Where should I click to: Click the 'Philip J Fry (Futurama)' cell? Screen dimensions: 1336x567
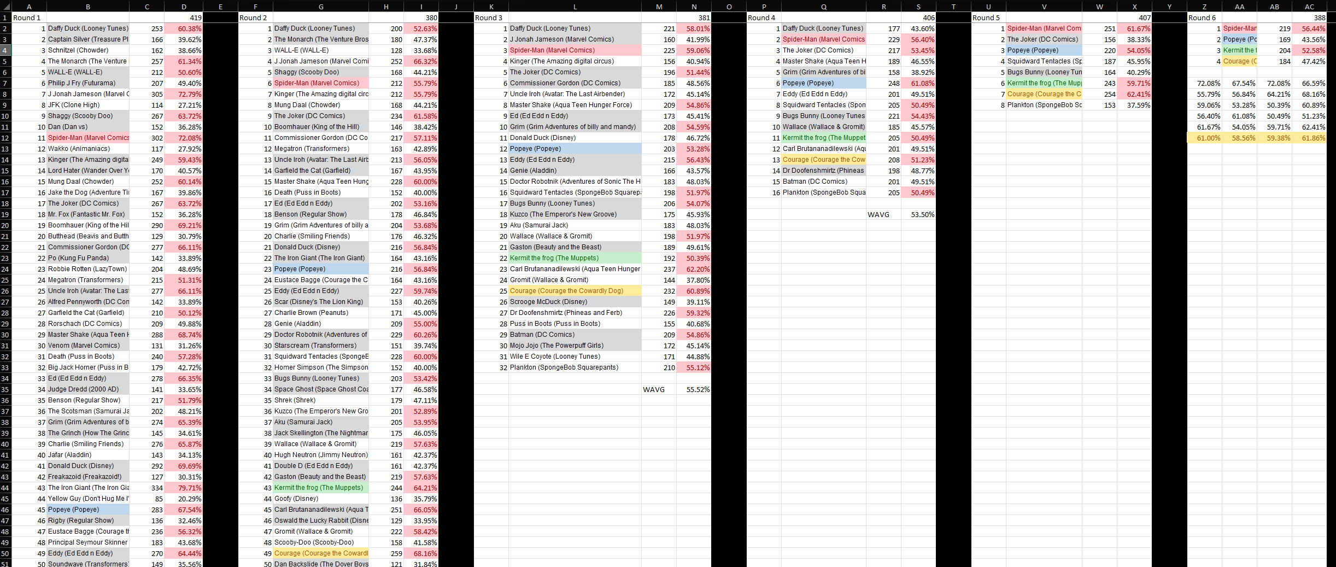(88, 83)
